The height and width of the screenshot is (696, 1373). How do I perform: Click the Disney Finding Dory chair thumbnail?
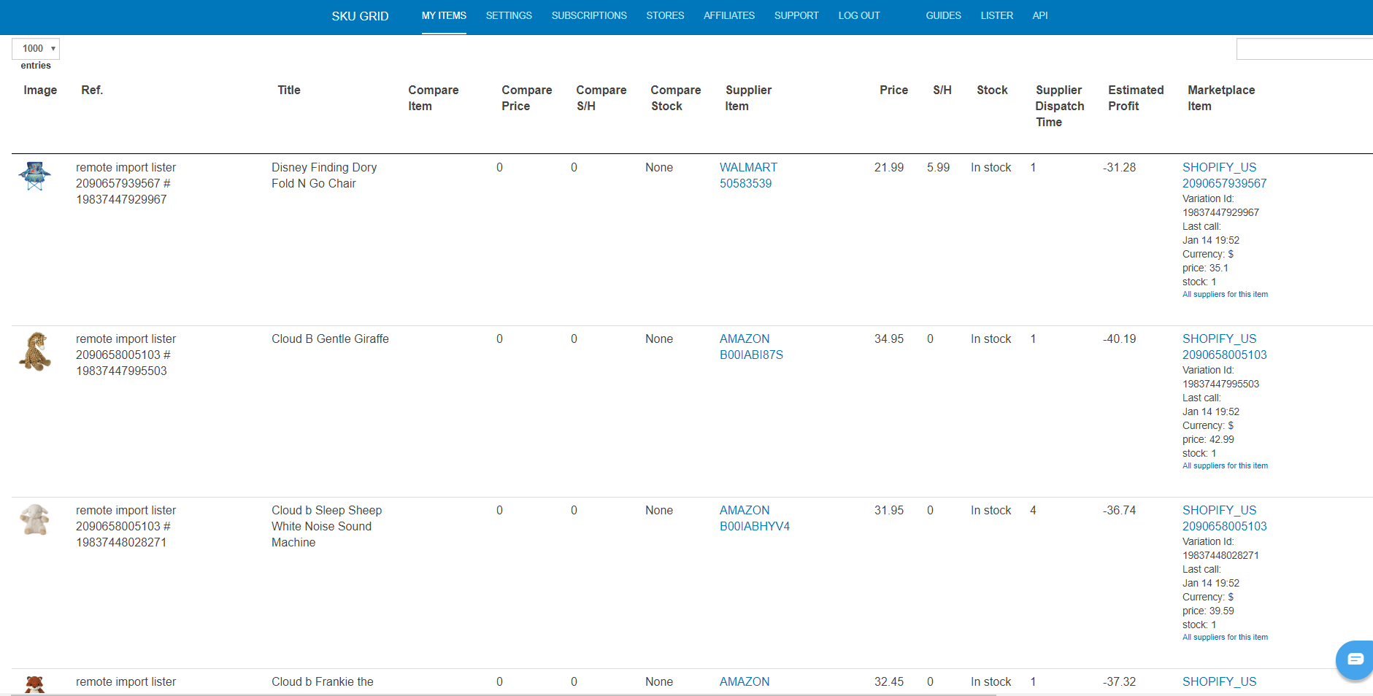coord(34,176)
